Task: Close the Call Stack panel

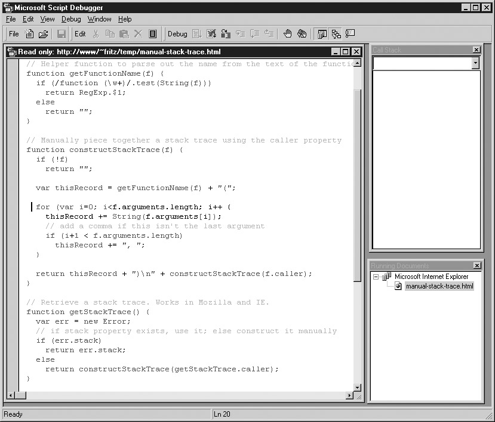Action: pyautogui.click(x=476, y=50)
